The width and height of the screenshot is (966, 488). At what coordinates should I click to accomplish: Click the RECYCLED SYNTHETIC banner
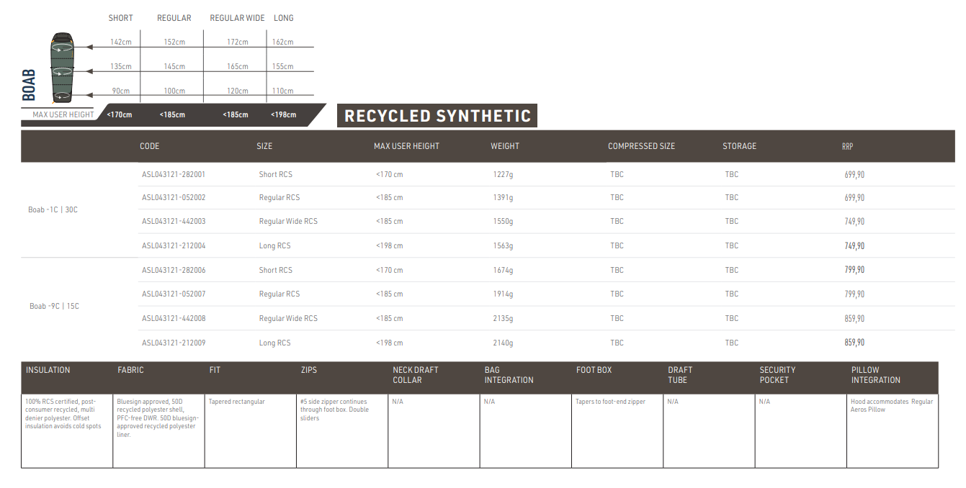click(437, 116)
